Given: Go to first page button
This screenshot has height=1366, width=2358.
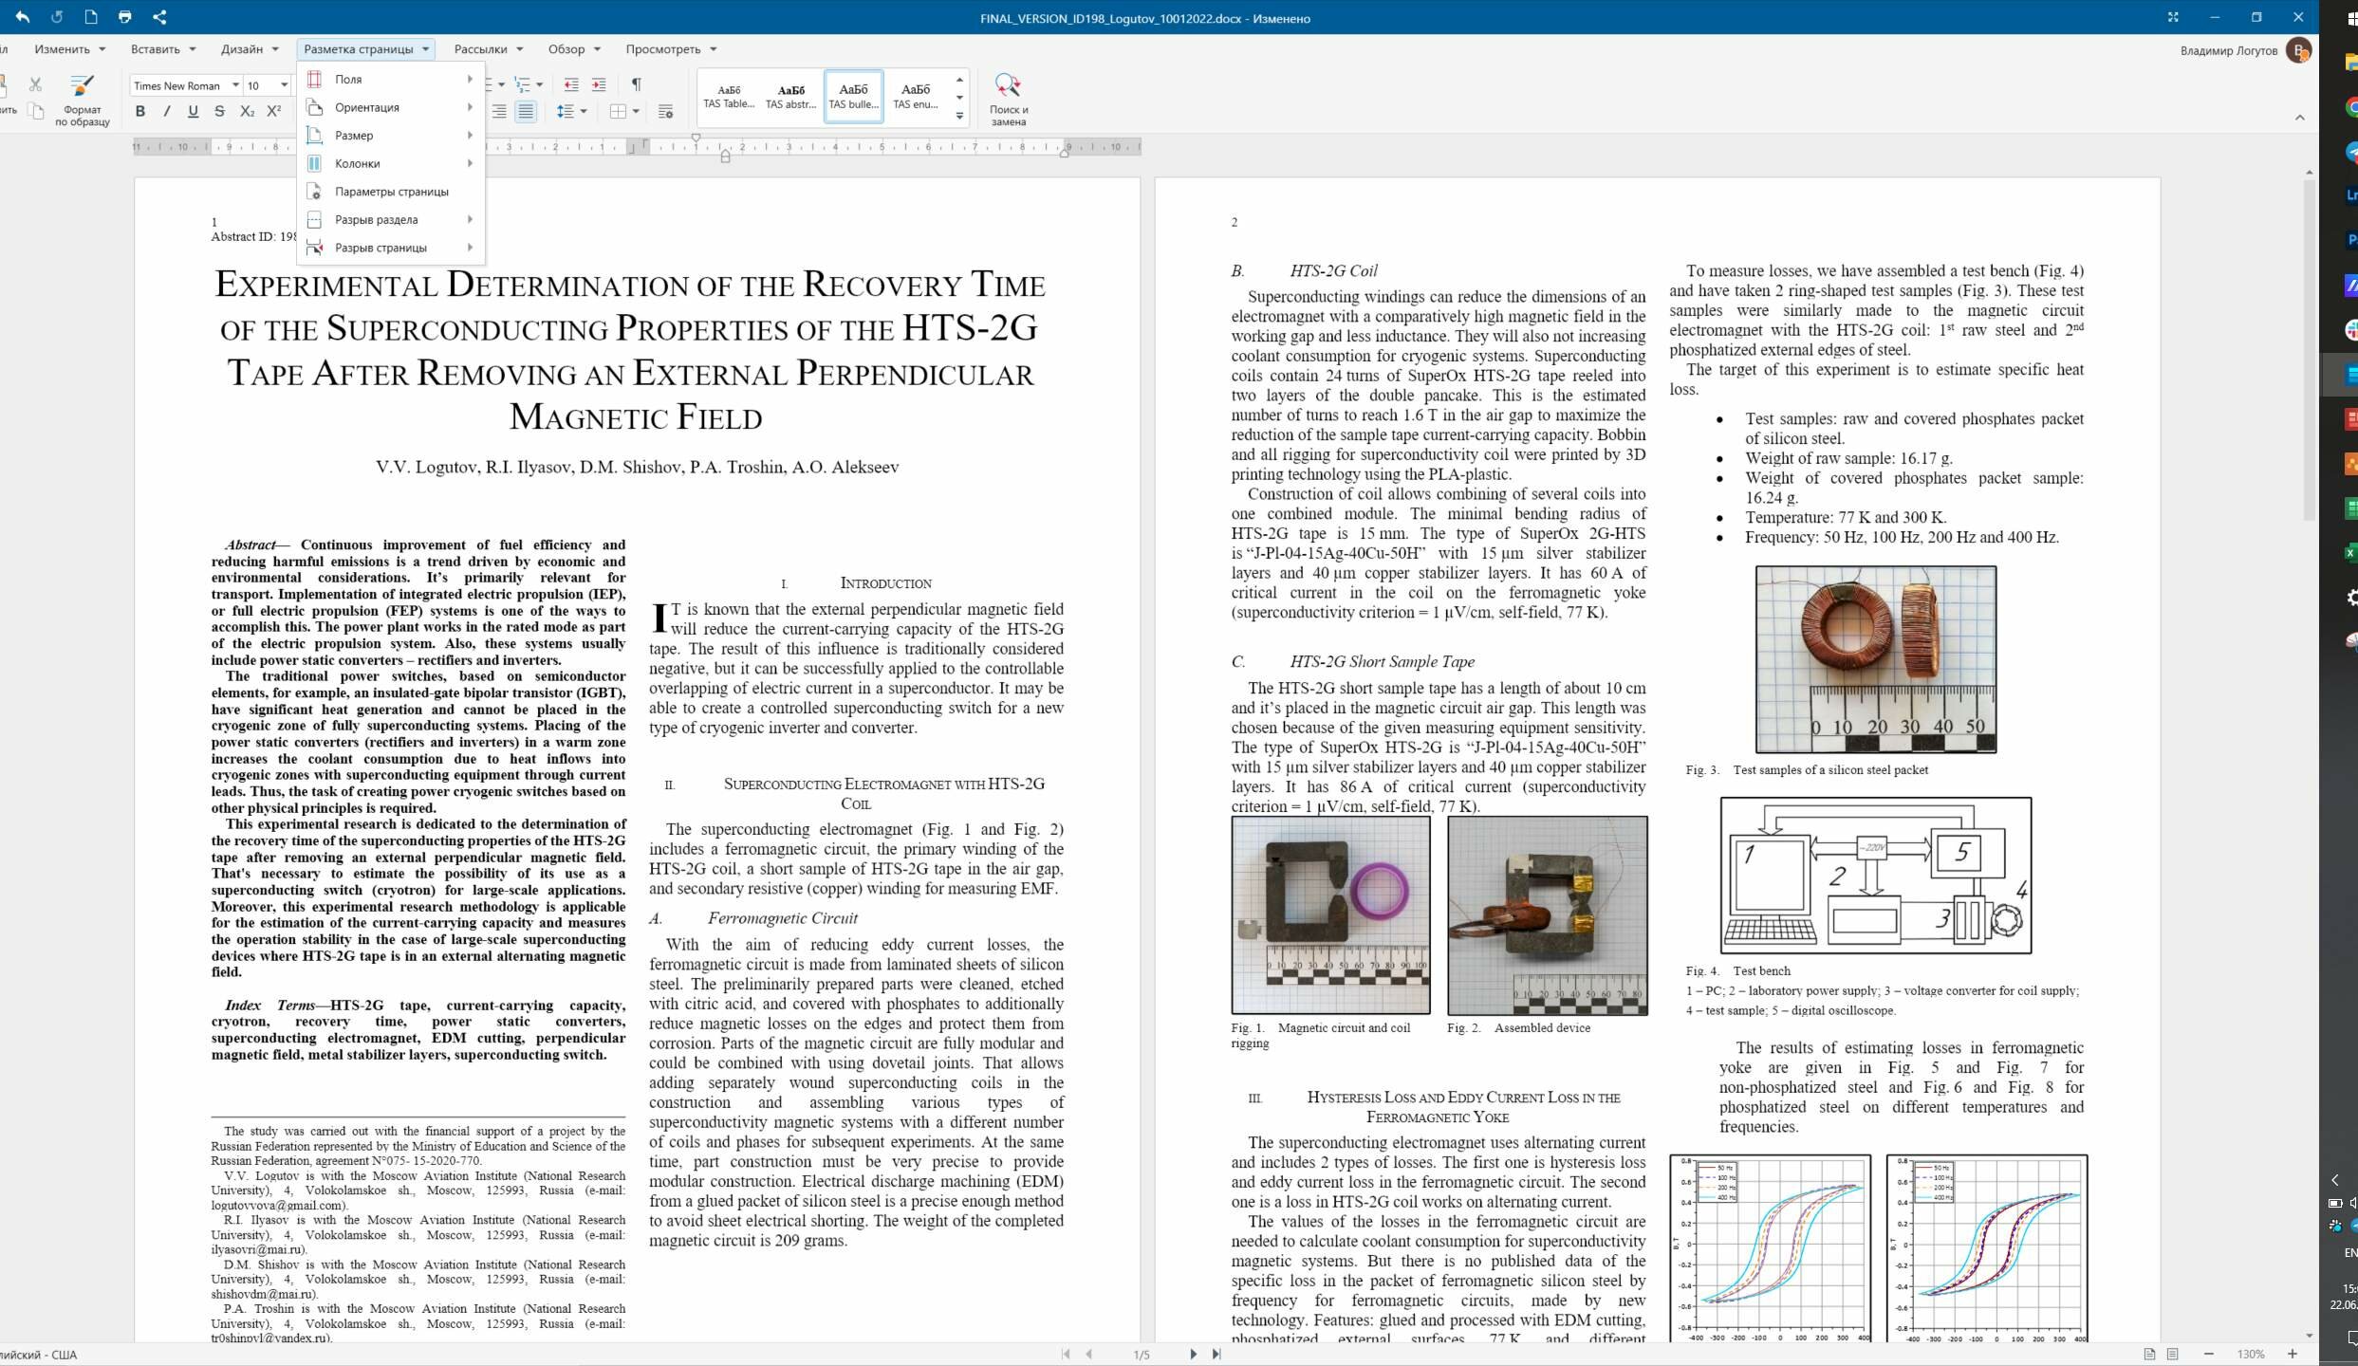Looking at the screenshot, I should pos(1066,1354).
